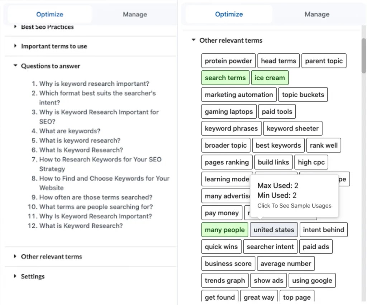Click the high cpc term chip
The image size is (367, 305).
click(x=311, y=162)
